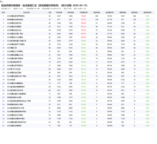Click the 超时: 926单 (1.5%) summary
The image size is (157, 144).
tap(80, 8)
